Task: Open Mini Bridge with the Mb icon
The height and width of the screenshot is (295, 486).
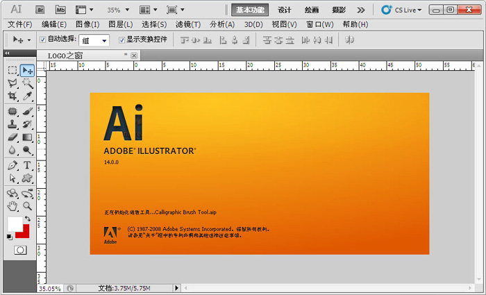Action: pyautogui.click(x=60, y=10)
